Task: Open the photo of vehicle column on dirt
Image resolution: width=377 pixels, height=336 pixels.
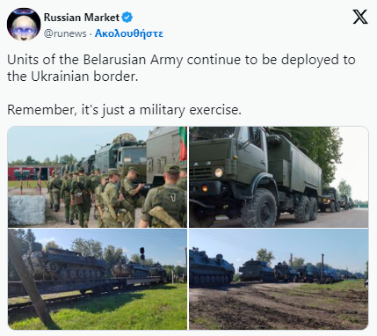Action: click(x=279, y=280)
